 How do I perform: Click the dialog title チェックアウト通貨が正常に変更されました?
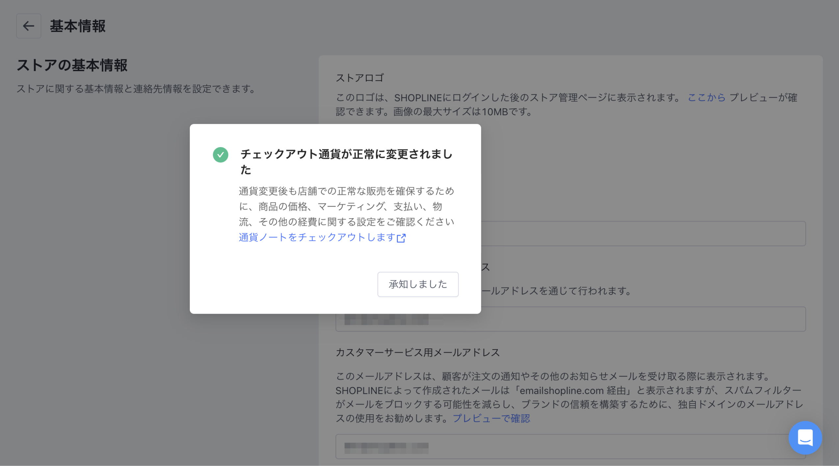[x=347, y=162]
